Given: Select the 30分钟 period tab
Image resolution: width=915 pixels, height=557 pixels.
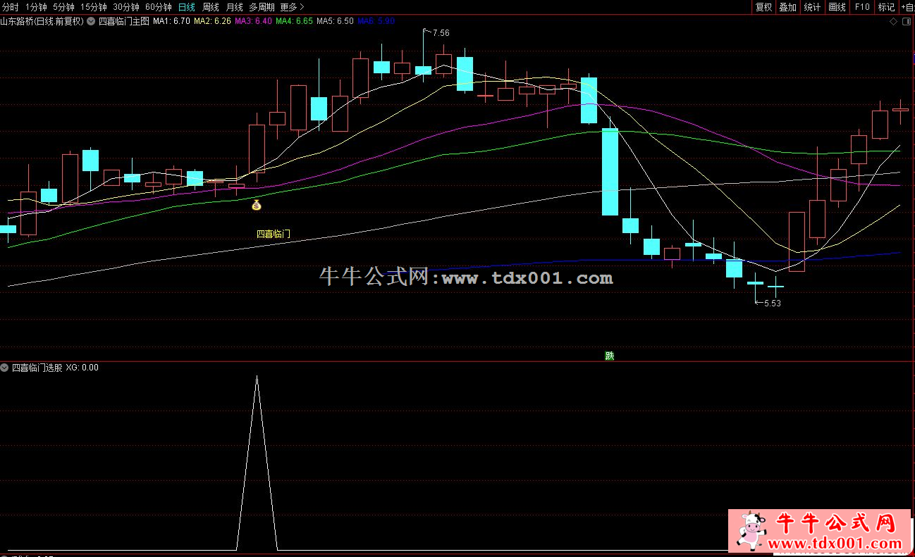Looking at the screenshot, I should 126,7.
